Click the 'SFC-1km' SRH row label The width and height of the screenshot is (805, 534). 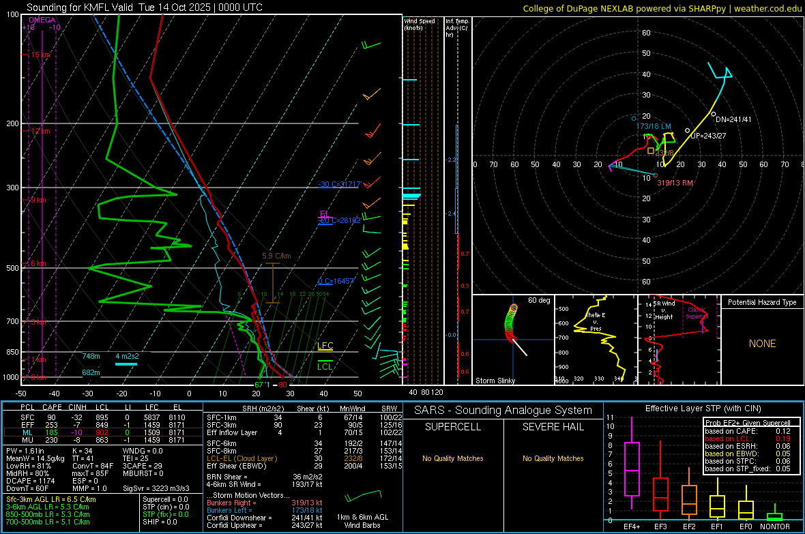(x=222, y=417)
